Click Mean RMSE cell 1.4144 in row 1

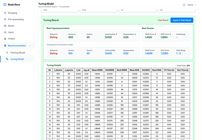point(97,74)
